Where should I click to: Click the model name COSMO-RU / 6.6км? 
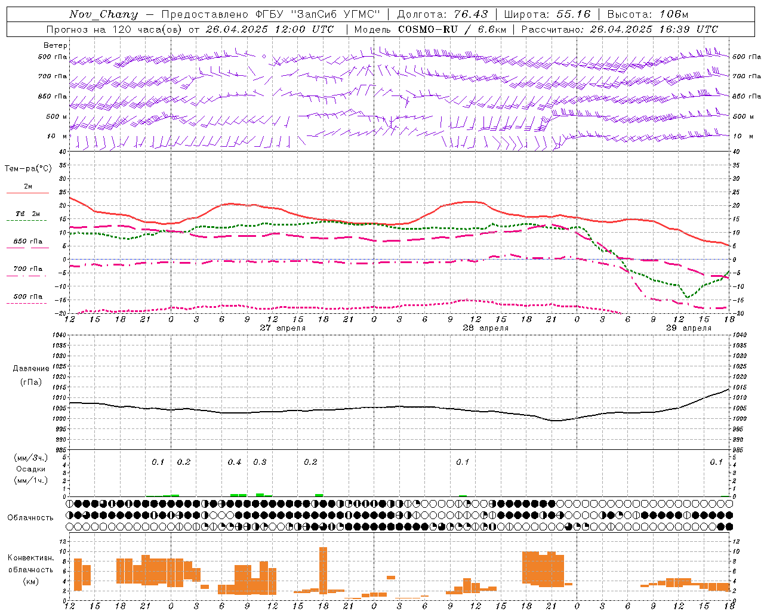click(x=452, y=29)
